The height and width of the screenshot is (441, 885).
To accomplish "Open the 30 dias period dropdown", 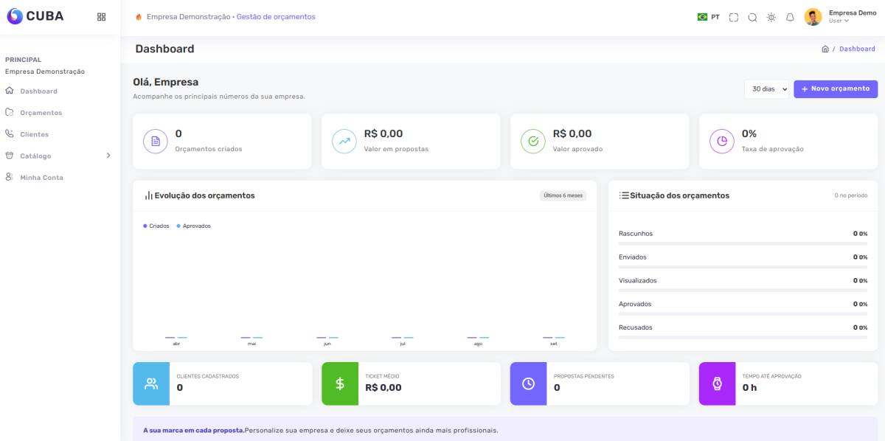I will [x=766, y=88].
